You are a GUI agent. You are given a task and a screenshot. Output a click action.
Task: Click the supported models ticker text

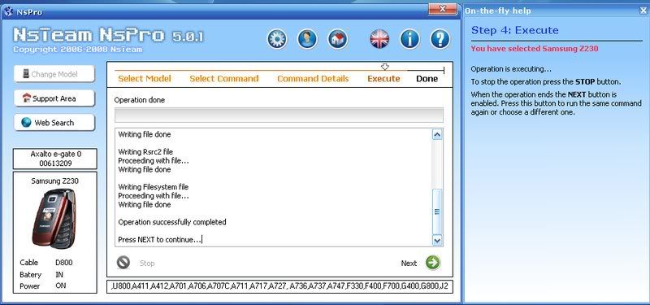tap(279, 286)
